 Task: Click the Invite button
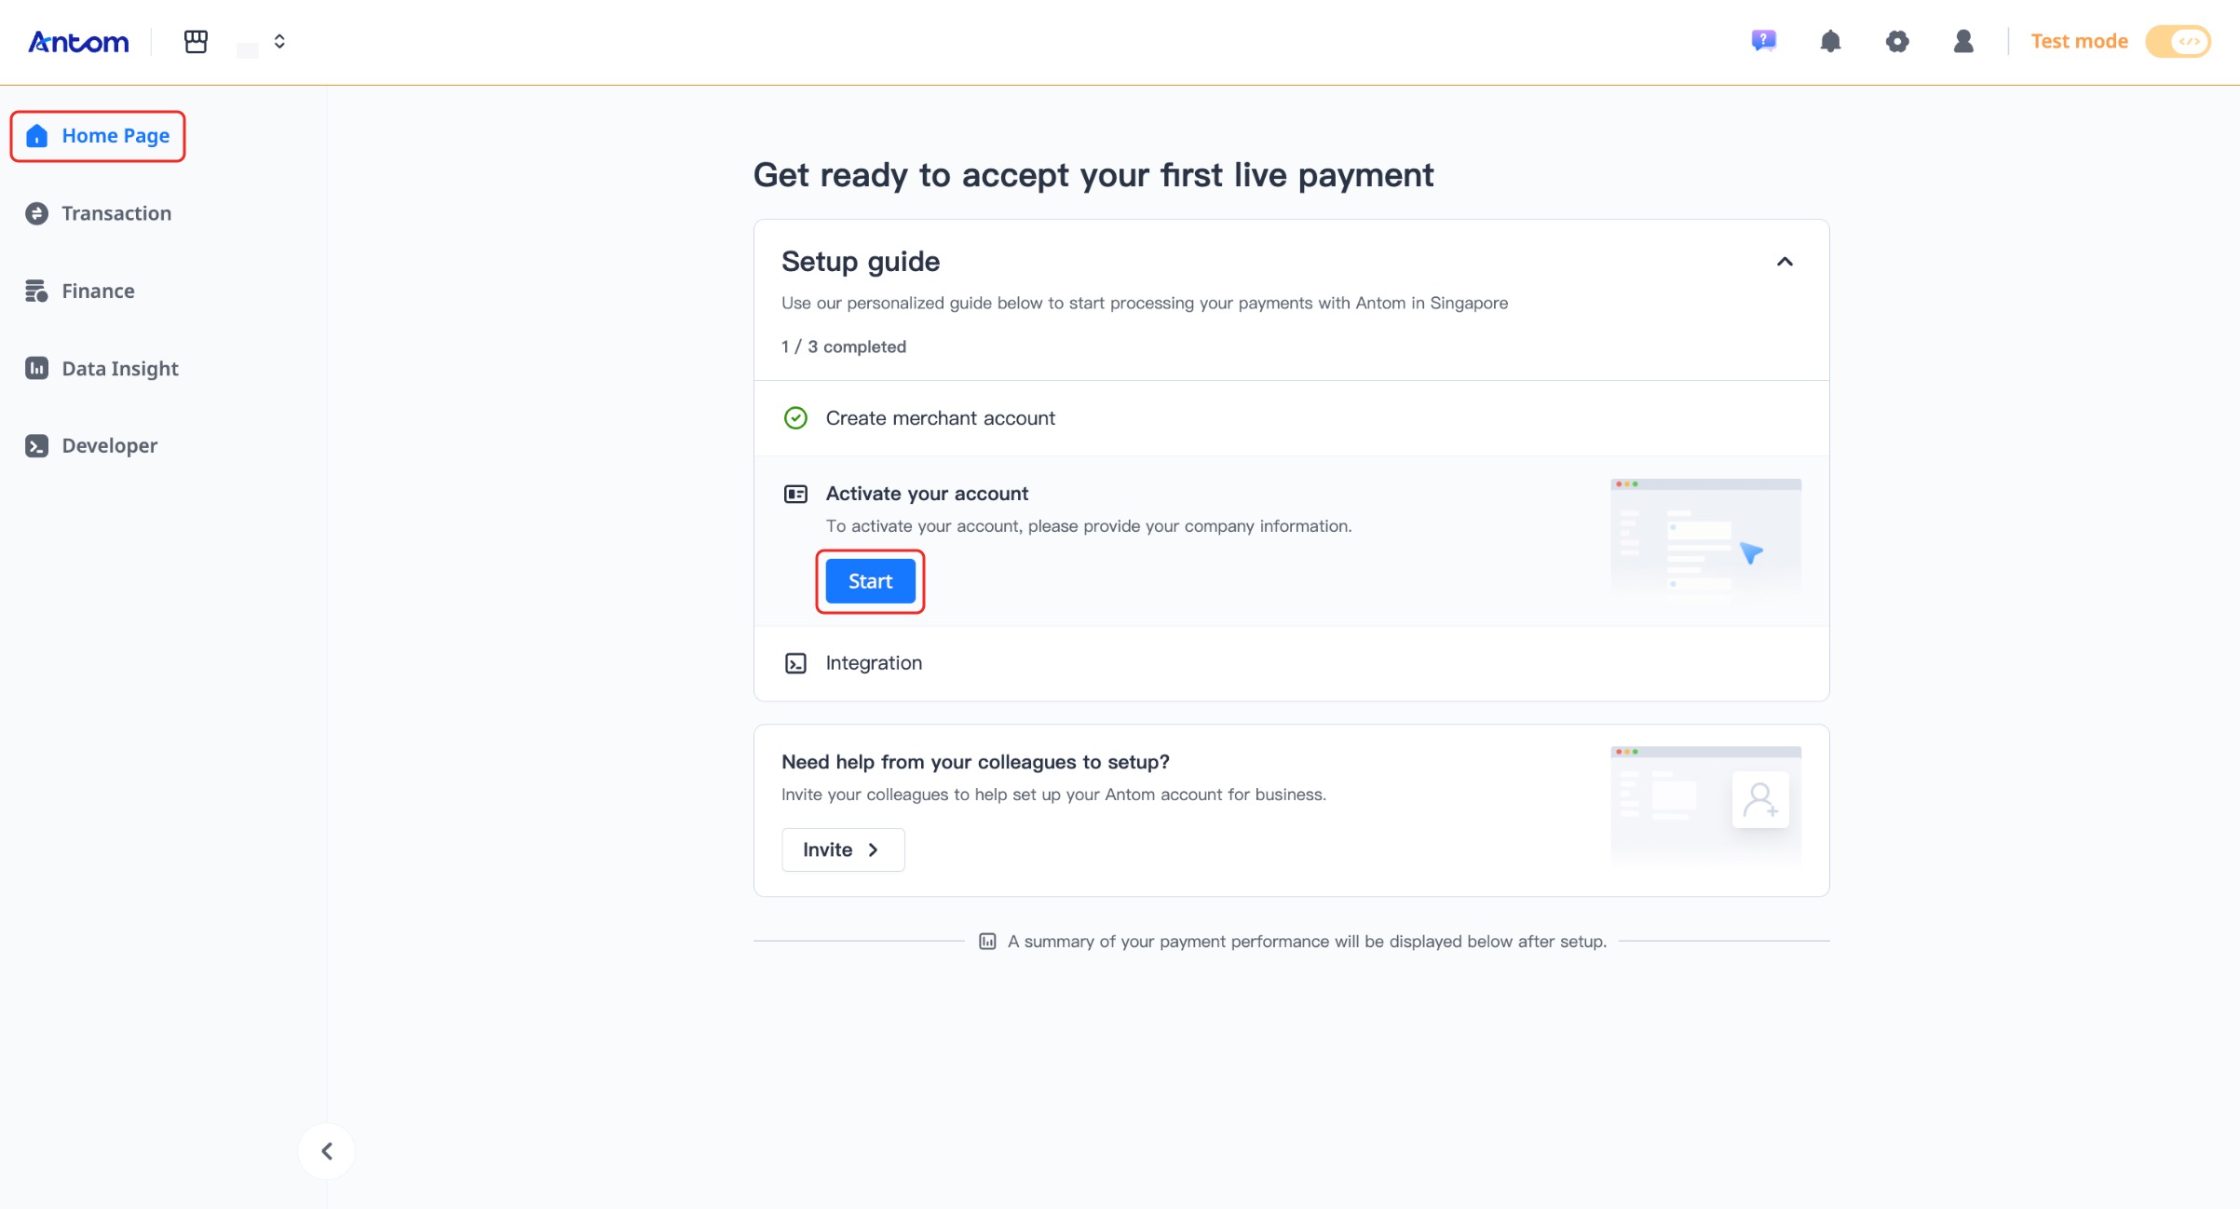pyautogui.click(x=842, y=849)
